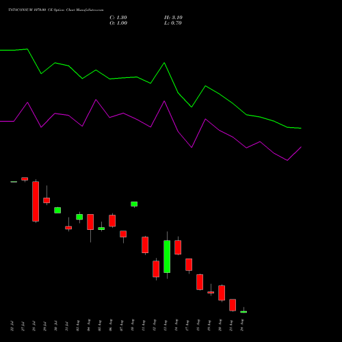Select the green candle above 10 Aug
The image size is (342, 342).
point(134,204)
